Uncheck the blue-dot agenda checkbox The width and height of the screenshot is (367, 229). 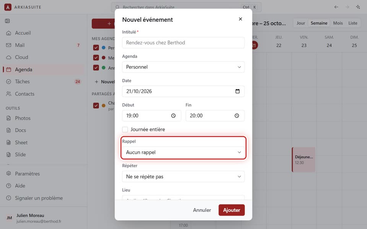(96, 48)
